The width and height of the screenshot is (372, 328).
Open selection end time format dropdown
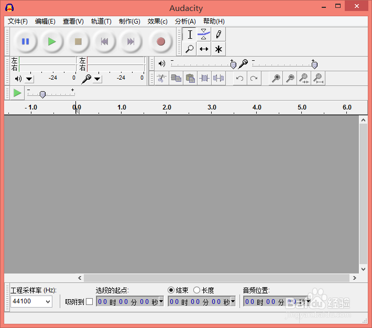(x=233, y=301)
